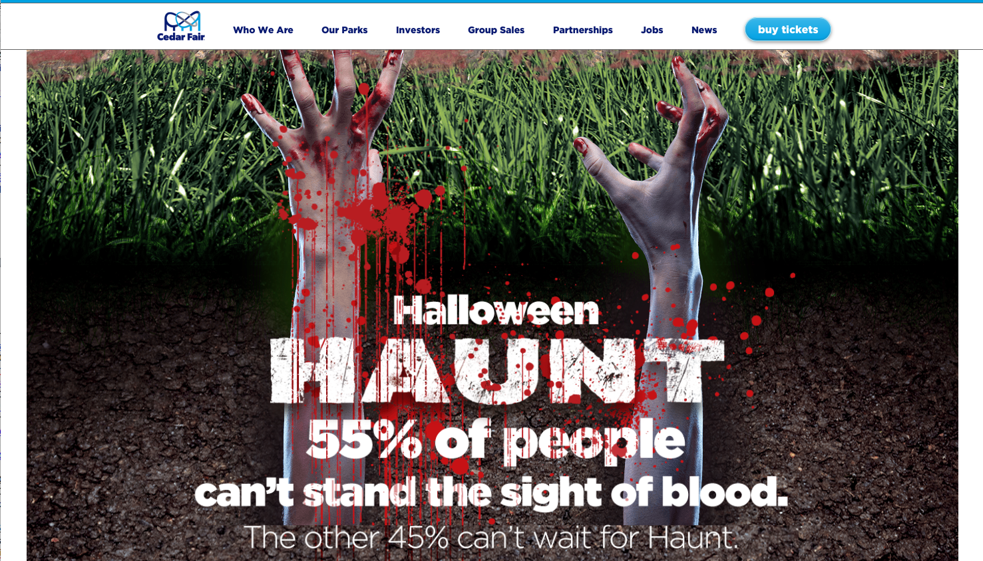This screenshot has height=561, width=983.
Task: Select Group Sales in the navigation bar
Action: pos(496,30)
